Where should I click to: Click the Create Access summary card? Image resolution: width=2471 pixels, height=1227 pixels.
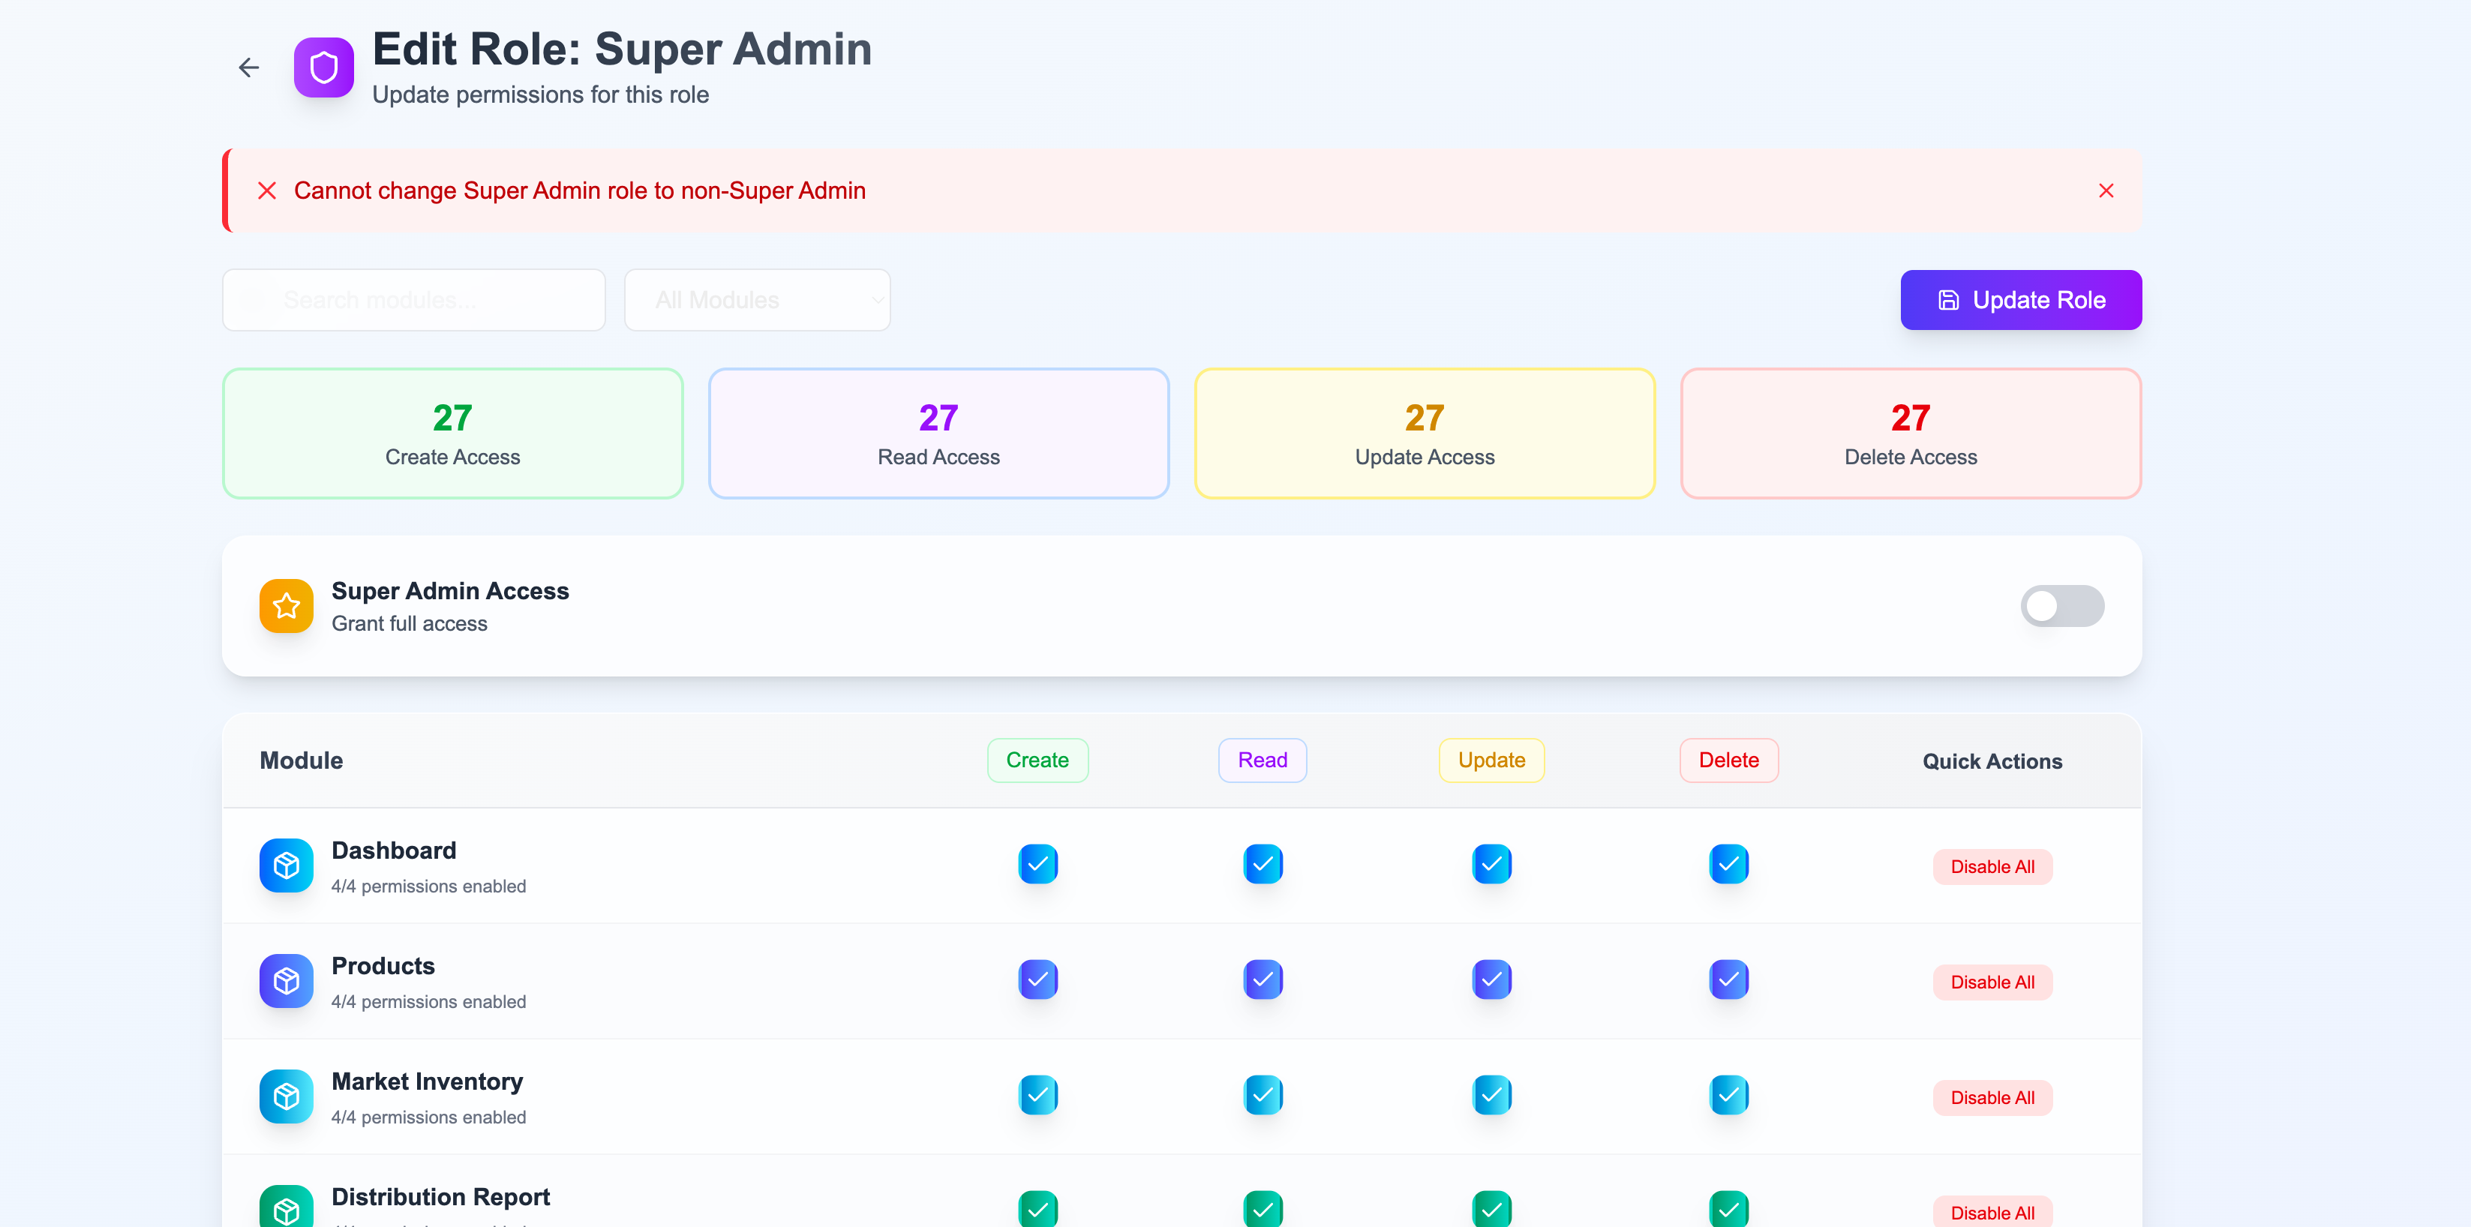click(x=453, y=433)
